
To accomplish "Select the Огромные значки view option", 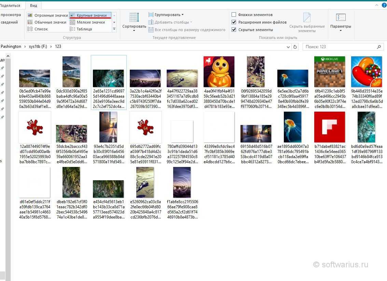I will click(x=48, y=15).
